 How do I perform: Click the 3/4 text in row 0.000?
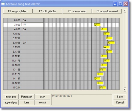[25, 20]
